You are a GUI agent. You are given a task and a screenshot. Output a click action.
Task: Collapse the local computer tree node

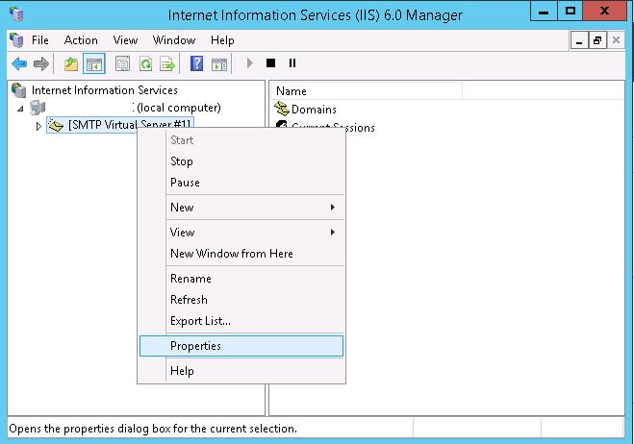click(21, 109)
